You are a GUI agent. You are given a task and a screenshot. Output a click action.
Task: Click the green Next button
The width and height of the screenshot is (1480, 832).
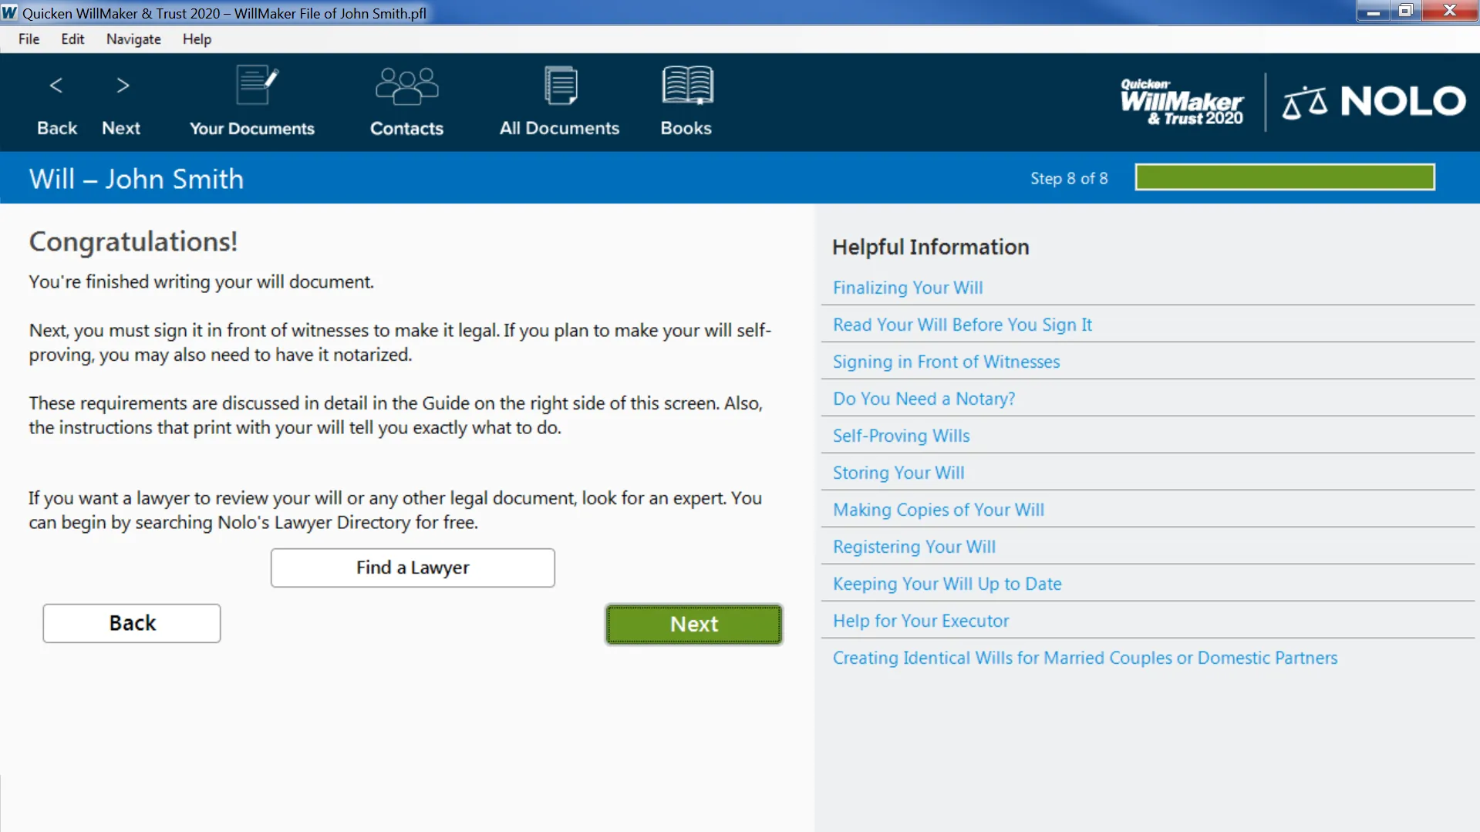point(694,624)
